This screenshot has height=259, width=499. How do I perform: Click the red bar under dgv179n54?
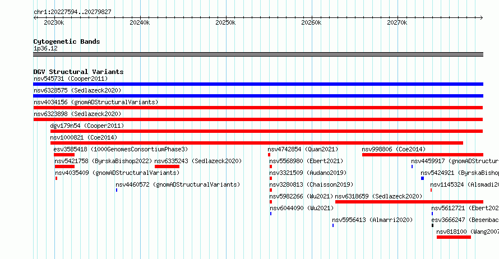(x=267, y=131)
